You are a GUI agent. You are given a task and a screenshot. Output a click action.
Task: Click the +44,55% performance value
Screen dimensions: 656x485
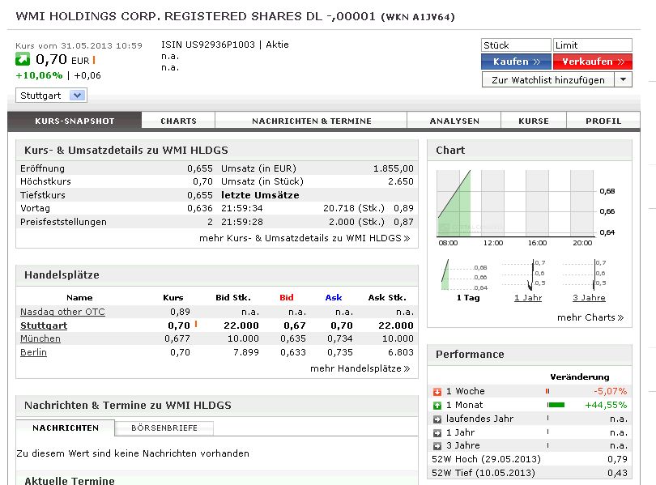pos(606,405)
